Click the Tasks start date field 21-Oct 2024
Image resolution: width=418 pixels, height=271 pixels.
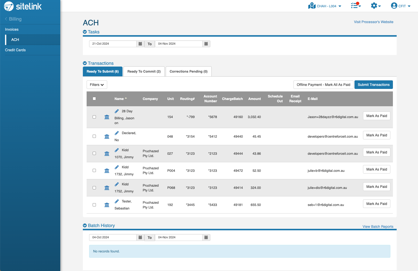[113, 44]
